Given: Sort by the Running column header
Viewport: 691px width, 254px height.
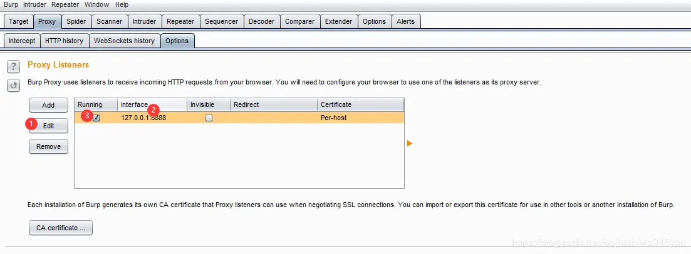Looking at the screenshot, I should [96, 104].
